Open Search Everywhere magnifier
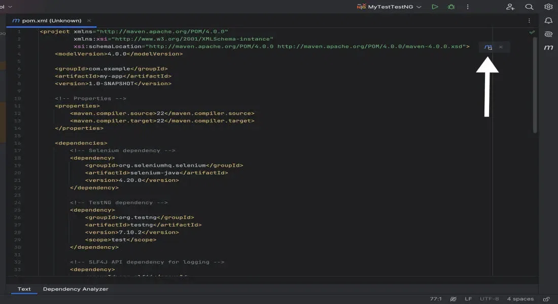The width and height of the screenshot is (558, 304). click(x=529, y=7)
